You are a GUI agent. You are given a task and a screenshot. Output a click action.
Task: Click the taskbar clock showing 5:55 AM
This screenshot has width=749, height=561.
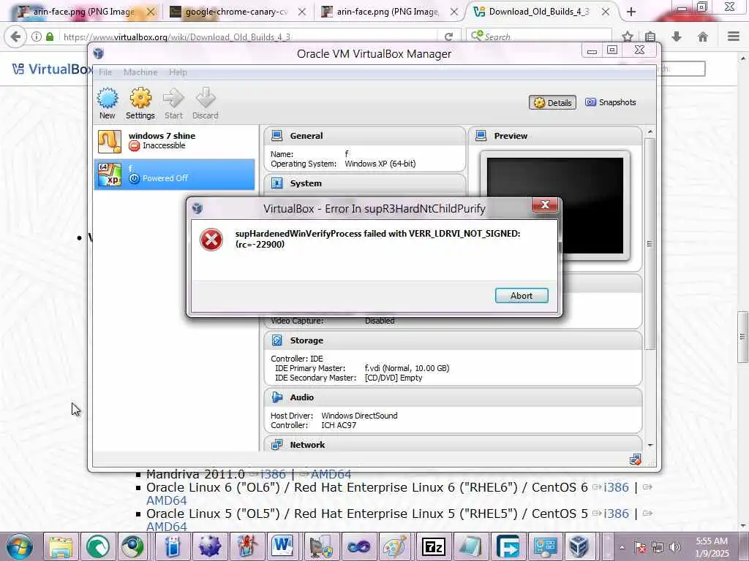tap(712, 546)
